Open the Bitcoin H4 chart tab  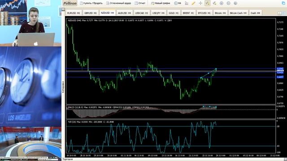(x=220, y=13)
